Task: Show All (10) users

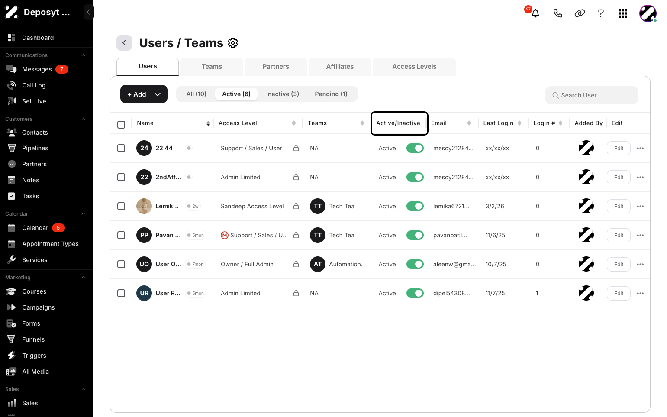Action: point(197,94)
